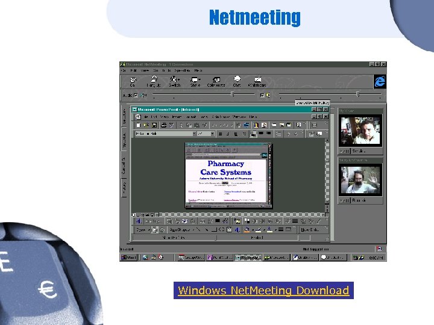Viewport: 434px width, 325px height.
Task: Click the Web Toolbar globe icon
Action: [247, 125]
